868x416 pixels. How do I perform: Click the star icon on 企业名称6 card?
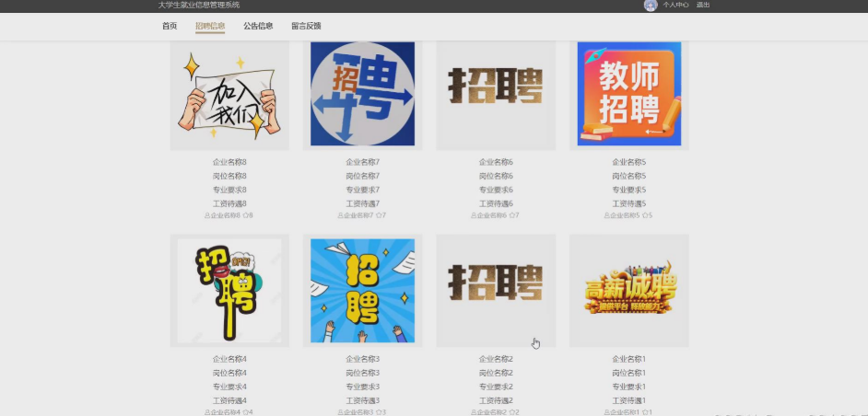click(x=512, y=215)
